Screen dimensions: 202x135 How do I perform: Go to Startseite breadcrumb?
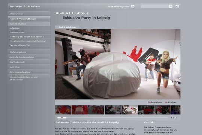tap(16, 6)
